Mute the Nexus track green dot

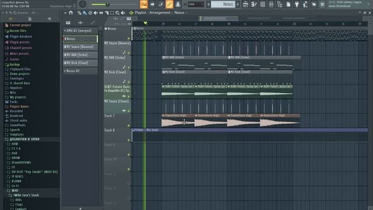129,38
